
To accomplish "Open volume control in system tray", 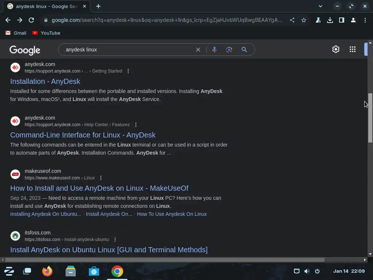I will point(307,271).
